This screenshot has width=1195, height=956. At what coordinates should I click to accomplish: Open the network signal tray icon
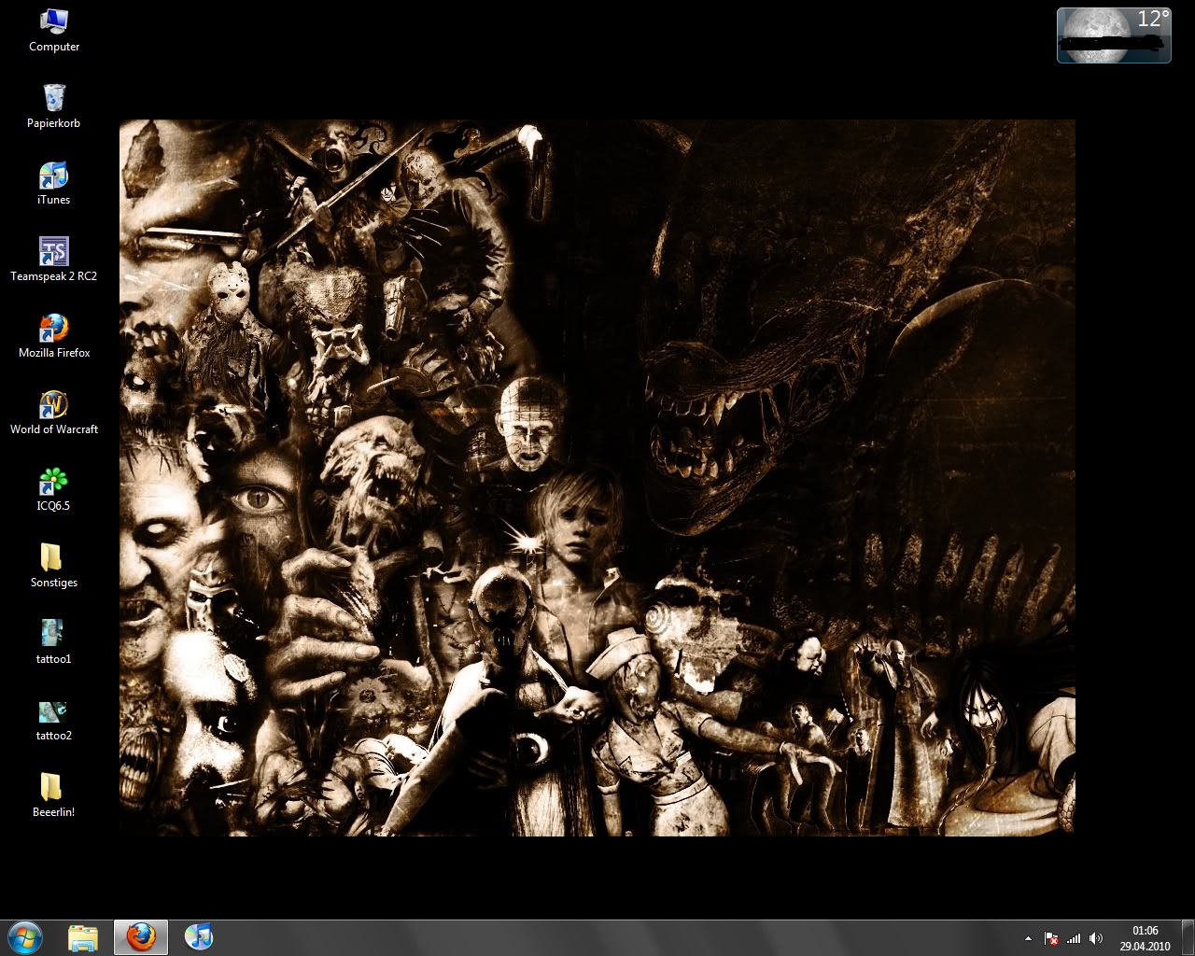(1074, 938)
